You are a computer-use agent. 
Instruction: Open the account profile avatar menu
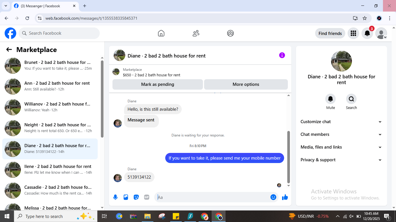[x=381, y=33]
